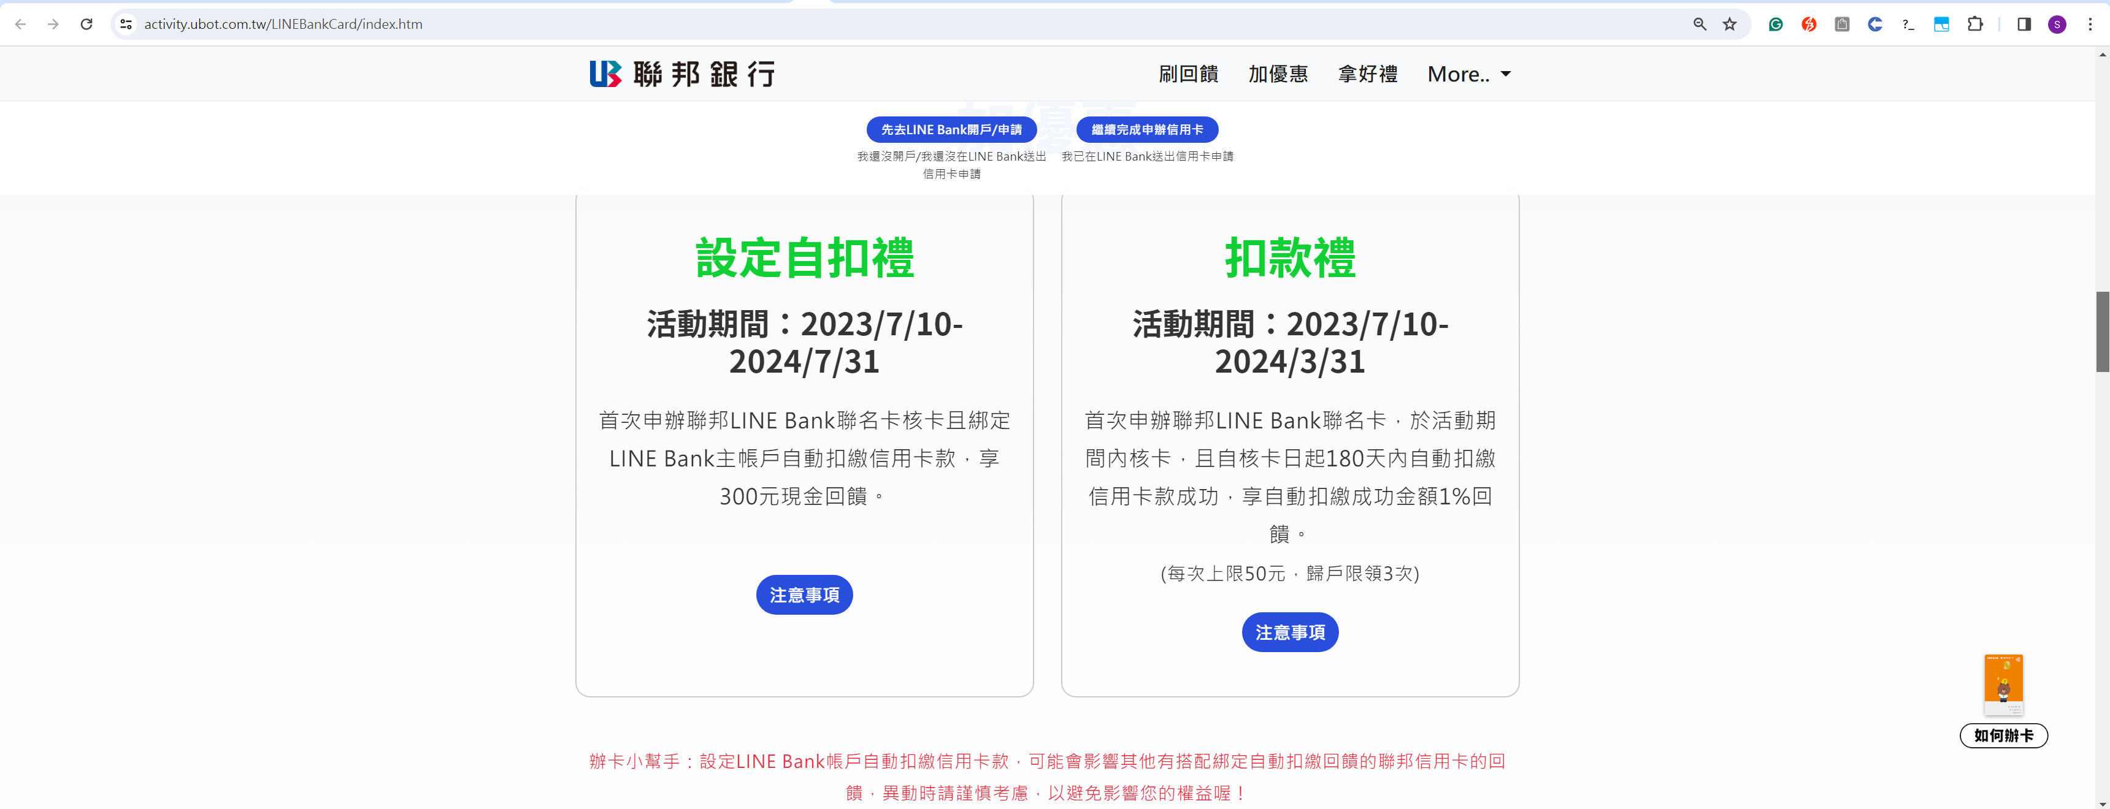Click 先去LINE Bank開戶/申請 button

951,129
